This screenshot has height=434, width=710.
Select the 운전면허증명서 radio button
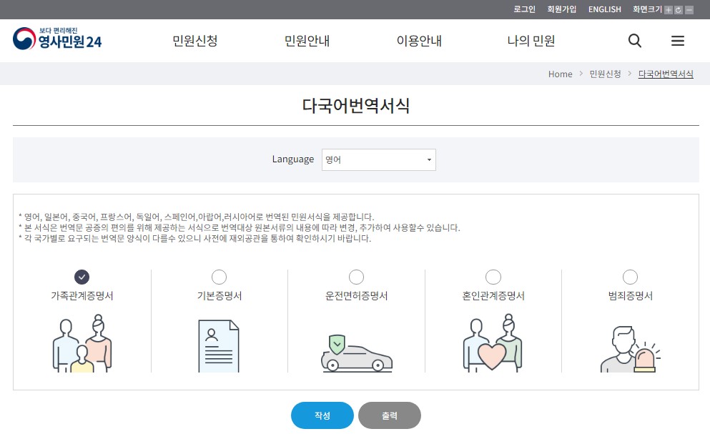356,277
